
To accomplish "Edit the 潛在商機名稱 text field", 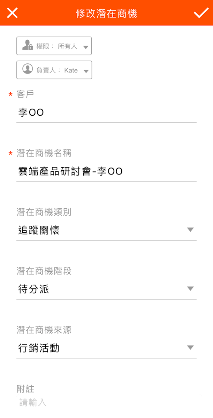I will [x=106, y=171].
